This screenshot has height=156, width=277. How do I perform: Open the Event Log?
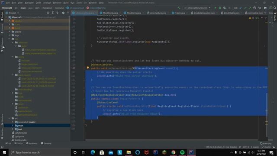266,143
